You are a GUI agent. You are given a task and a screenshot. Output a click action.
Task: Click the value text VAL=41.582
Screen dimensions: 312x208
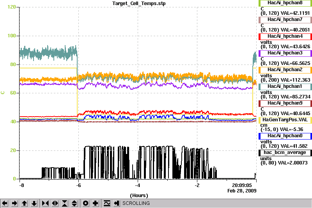coord(294,146)
